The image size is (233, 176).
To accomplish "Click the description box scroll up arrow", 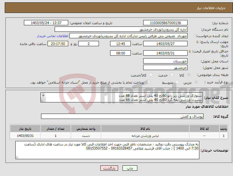I will click(43, 94).
